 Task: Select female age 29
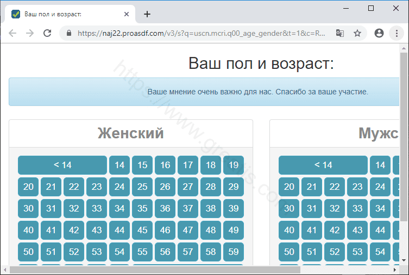(x=234, y=187)
